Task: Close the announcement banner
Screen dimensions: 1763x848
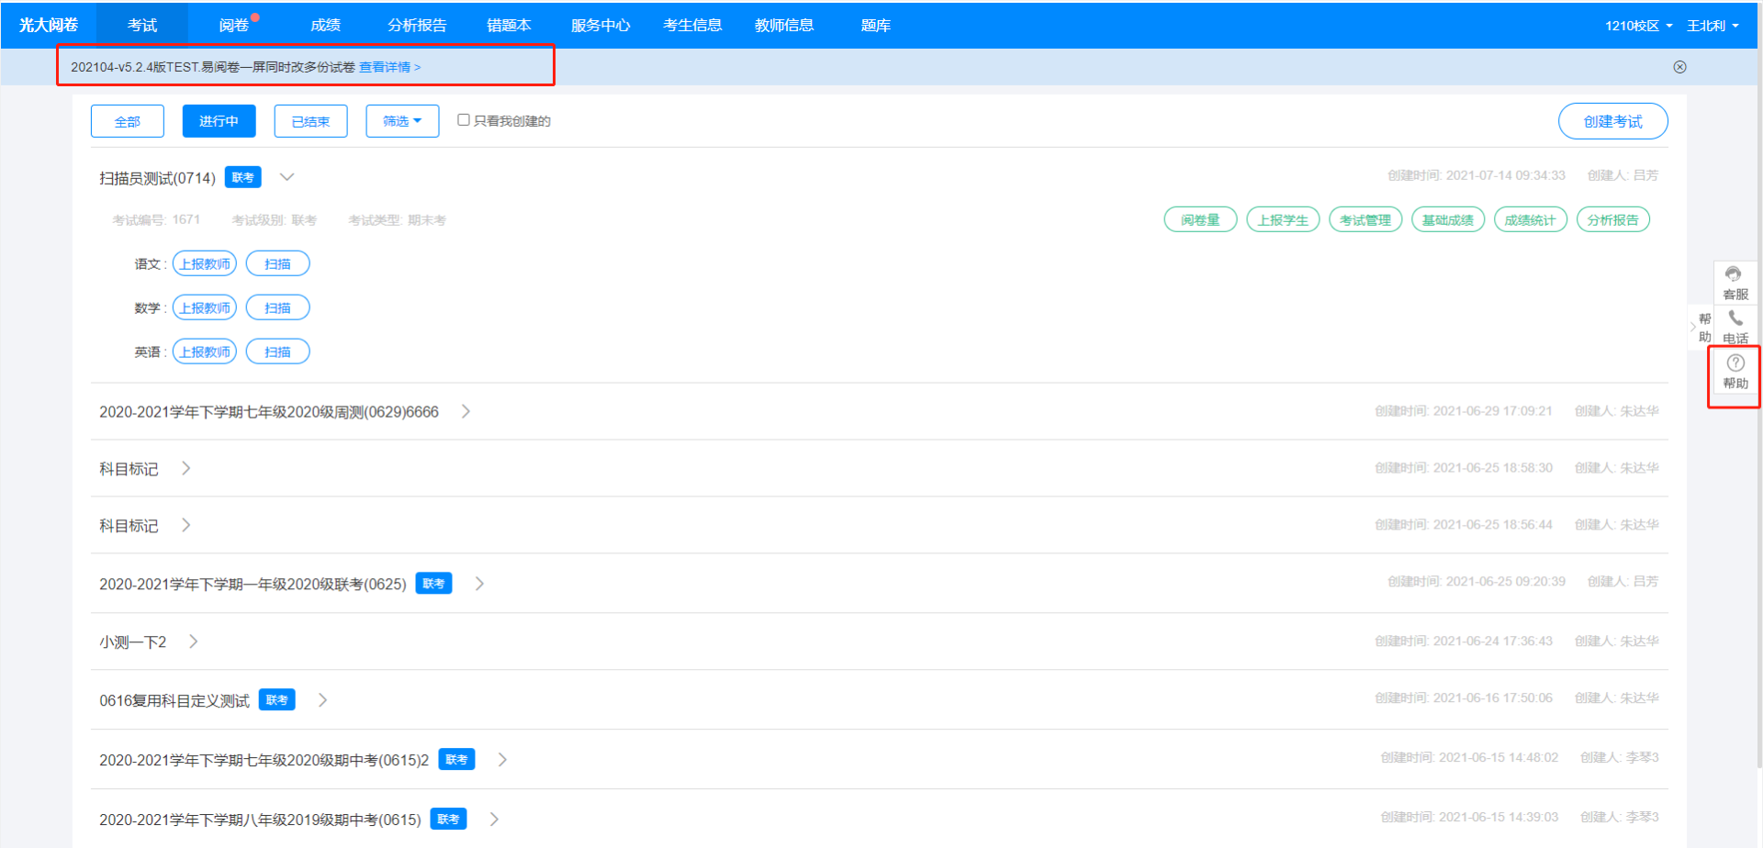Action: click(x=1679, y=67)
